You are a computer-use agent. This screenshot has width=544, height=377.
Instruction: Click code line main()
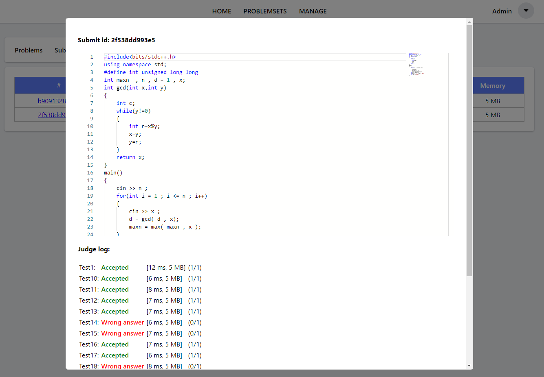[x=113, y=173]
